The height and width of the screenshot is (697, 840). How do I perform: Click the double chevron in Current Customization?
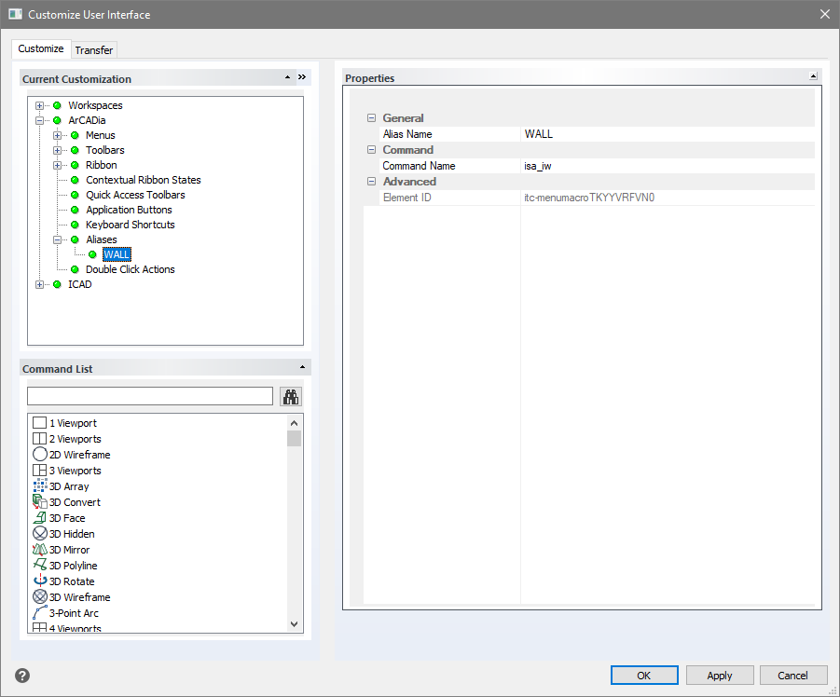302,77
